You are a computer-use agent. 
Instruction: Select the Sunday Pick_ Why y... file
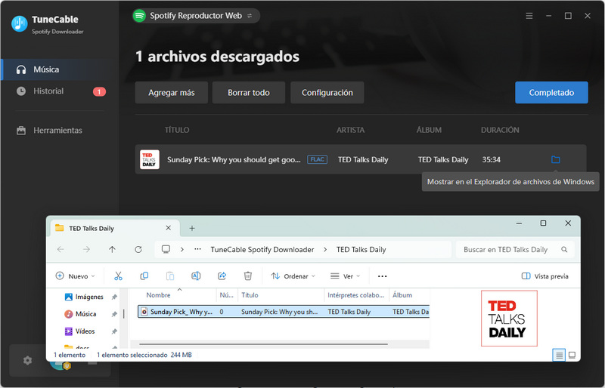pyautogui.click(x=283, y=312)
